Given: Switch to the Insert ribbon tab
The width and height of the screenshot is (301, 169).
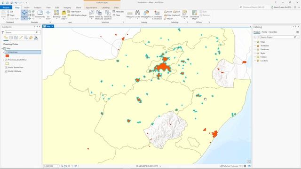Looking at the screenshot, I should pyautogui.click(x=27, y=8).
